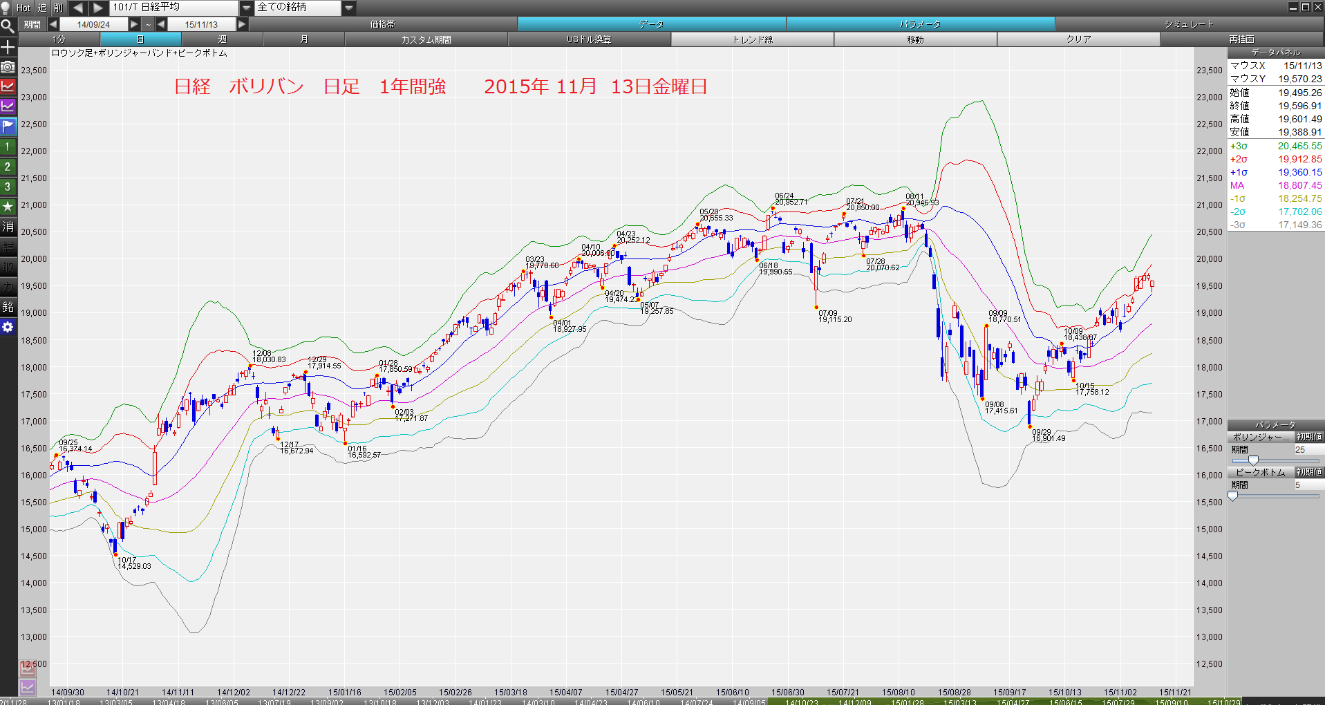Adjust the ボリンジャー period slider
This screenshot has width=1325, height=705.
point(1253,460)
